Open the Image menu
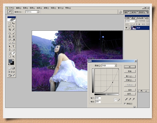The width and height of the screenshot is (157, 123). click(x=25, y=8)
